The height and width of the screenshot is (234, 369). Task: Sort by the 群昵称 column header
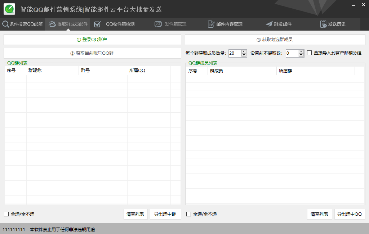coord(53,71)
